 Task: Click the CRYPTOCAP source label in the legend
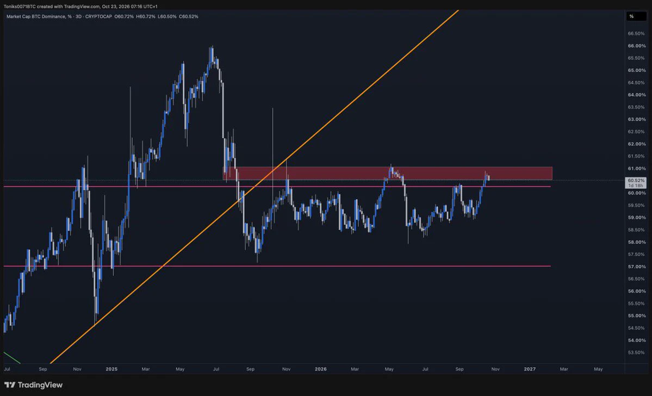pyautogui.click(x=98, y=17)
